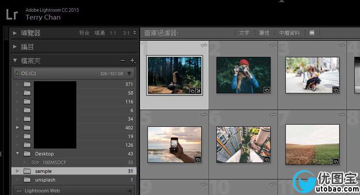
Task: Open the navigator zoom ratio stepper
Action: (134, 33)
